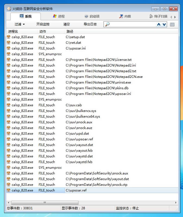Open the 启动项 startup items tab
Screen dimensions: 183x217
point(92,17)
